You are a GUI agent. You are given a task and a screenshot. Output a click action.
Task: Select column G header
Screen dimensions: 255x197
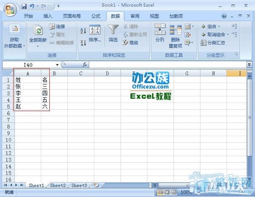[187, 74]
